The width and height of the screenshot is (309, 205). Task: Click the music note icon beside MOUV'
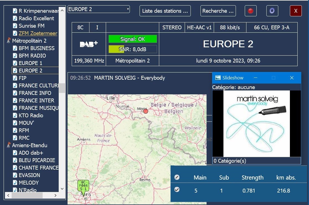(x=15, y=123)
